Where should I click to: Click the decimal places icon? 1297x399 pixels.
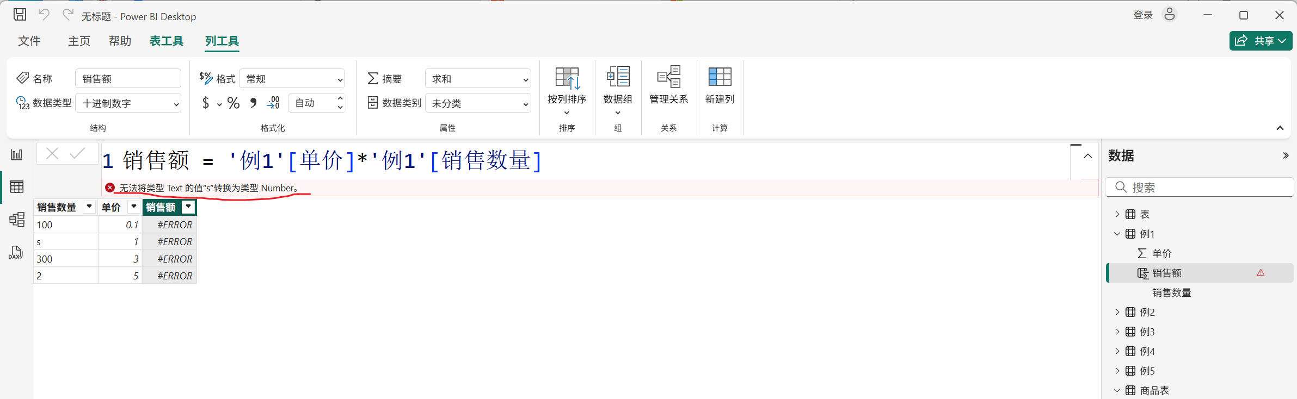coord(273,103)
